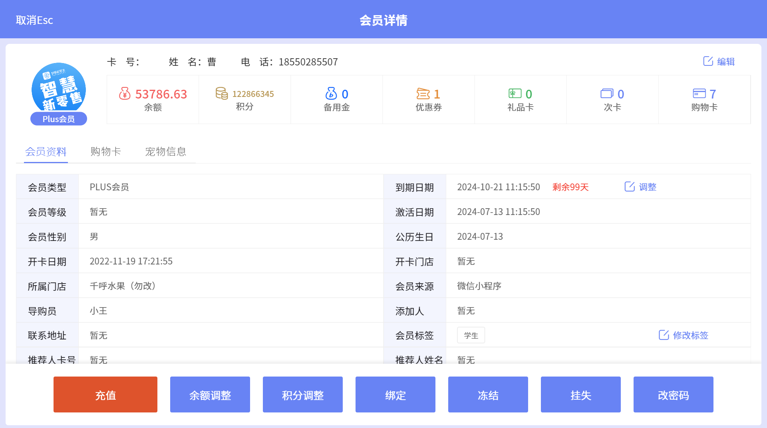This screenshot has width=767, height=428.
Task: Click the gender value 男
Action: (94, 237)
